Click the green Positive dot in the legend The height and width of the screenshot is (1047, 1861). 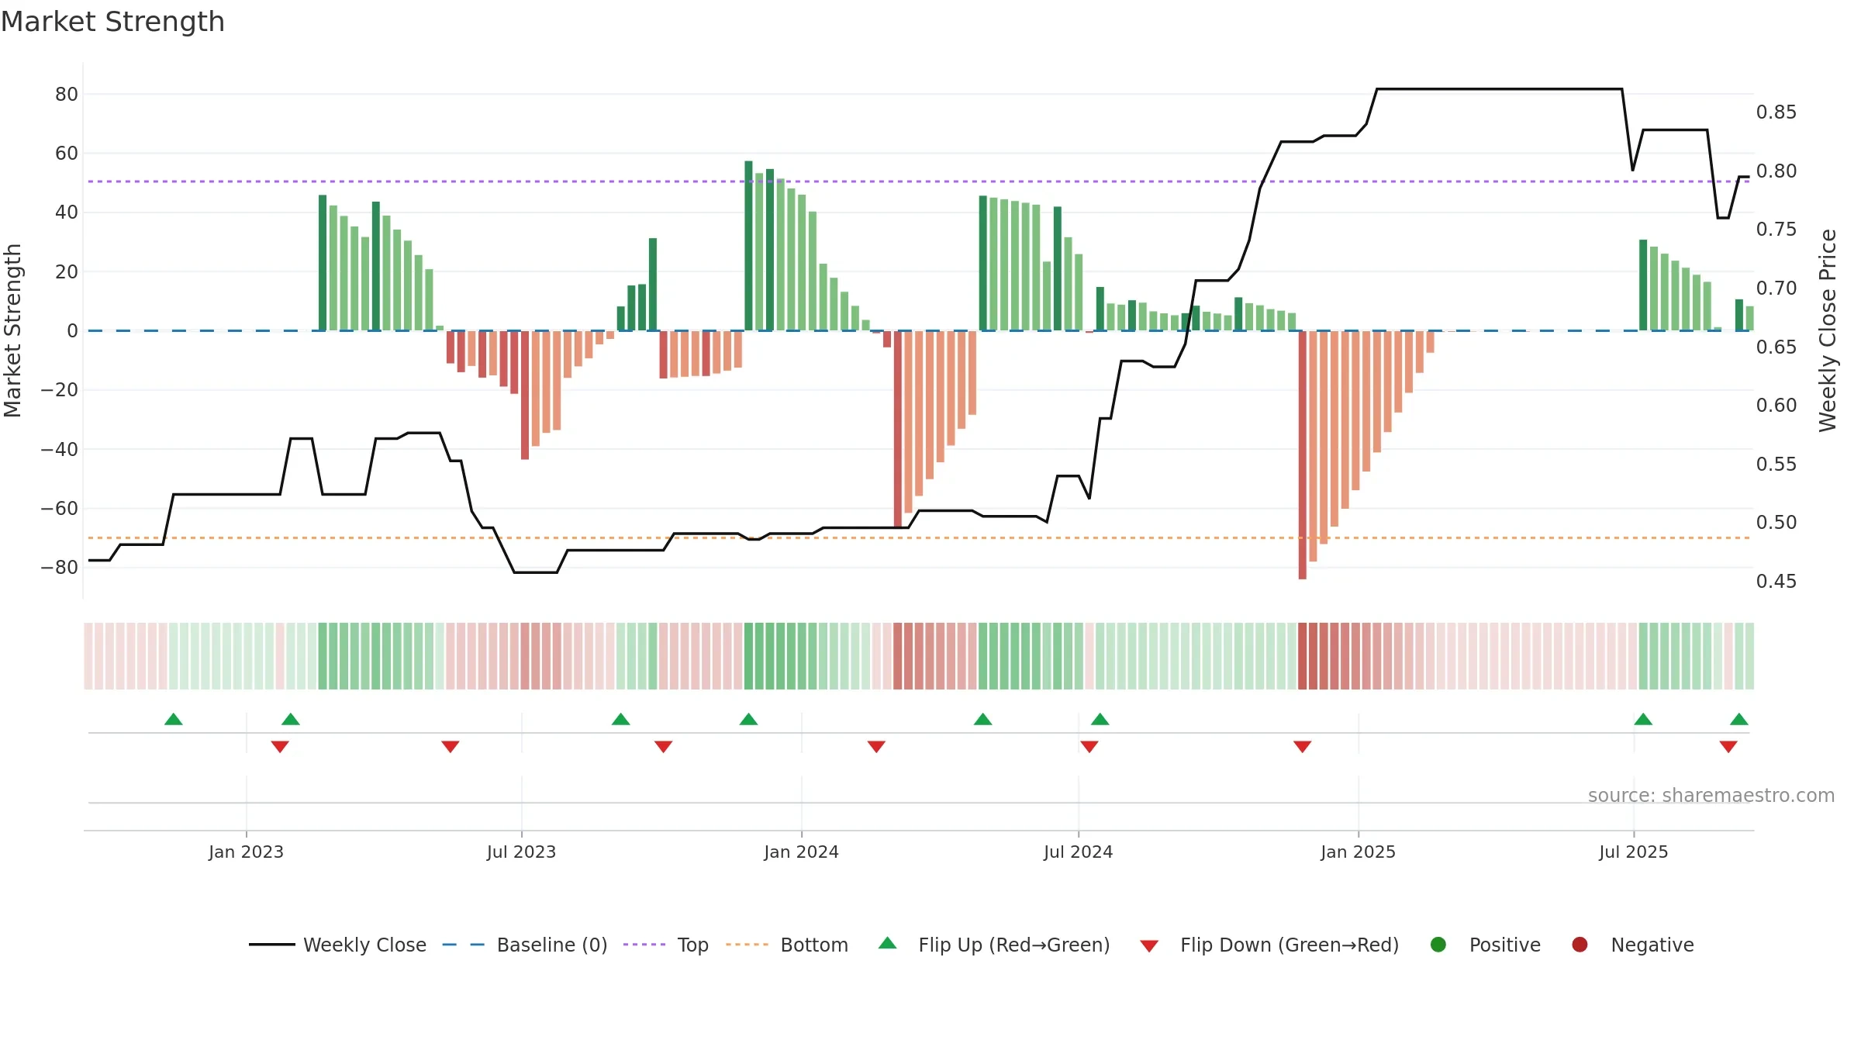(1438, 945)
